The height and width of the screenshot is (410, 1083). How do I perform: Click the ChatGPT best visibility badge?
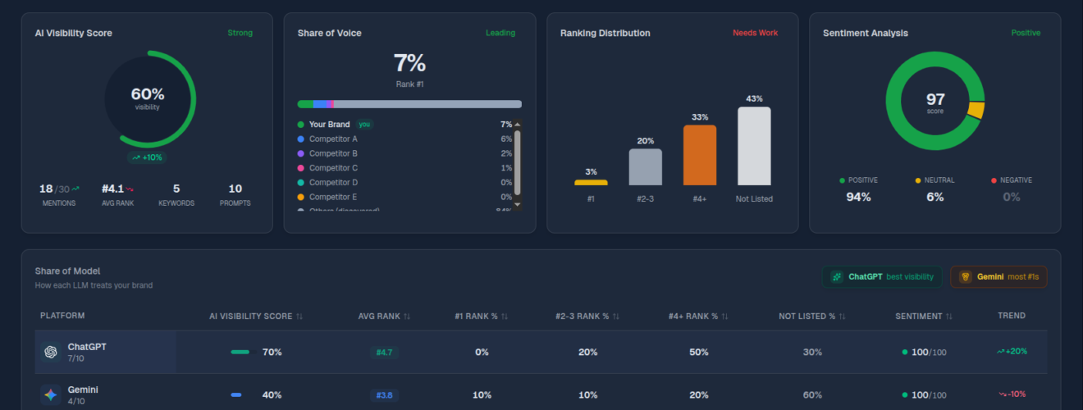click(x=882, y=277)
